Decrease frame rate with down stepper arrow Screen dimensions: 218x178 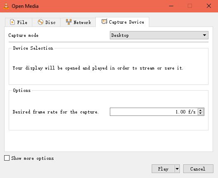pos(201,113)
